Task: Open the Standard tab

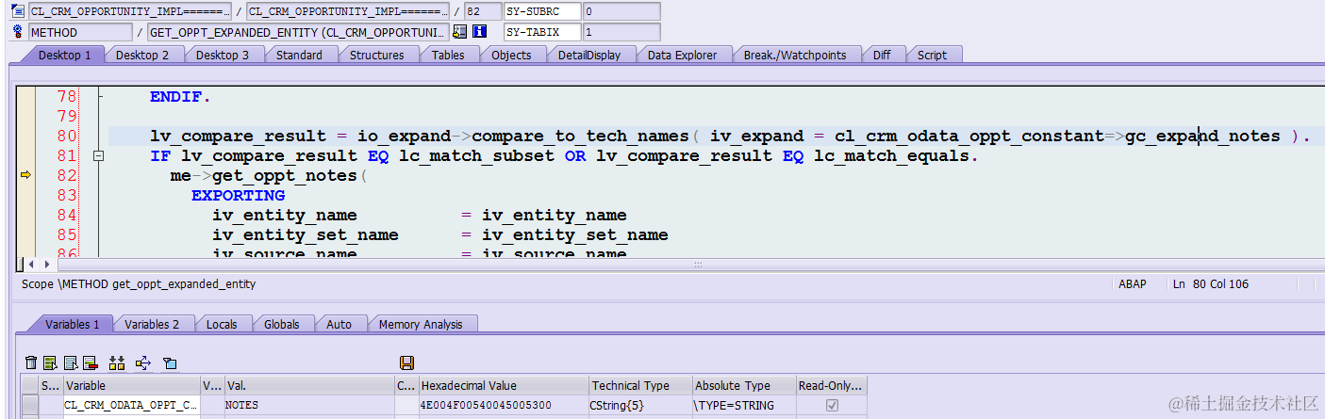Action: coord(299,55)
